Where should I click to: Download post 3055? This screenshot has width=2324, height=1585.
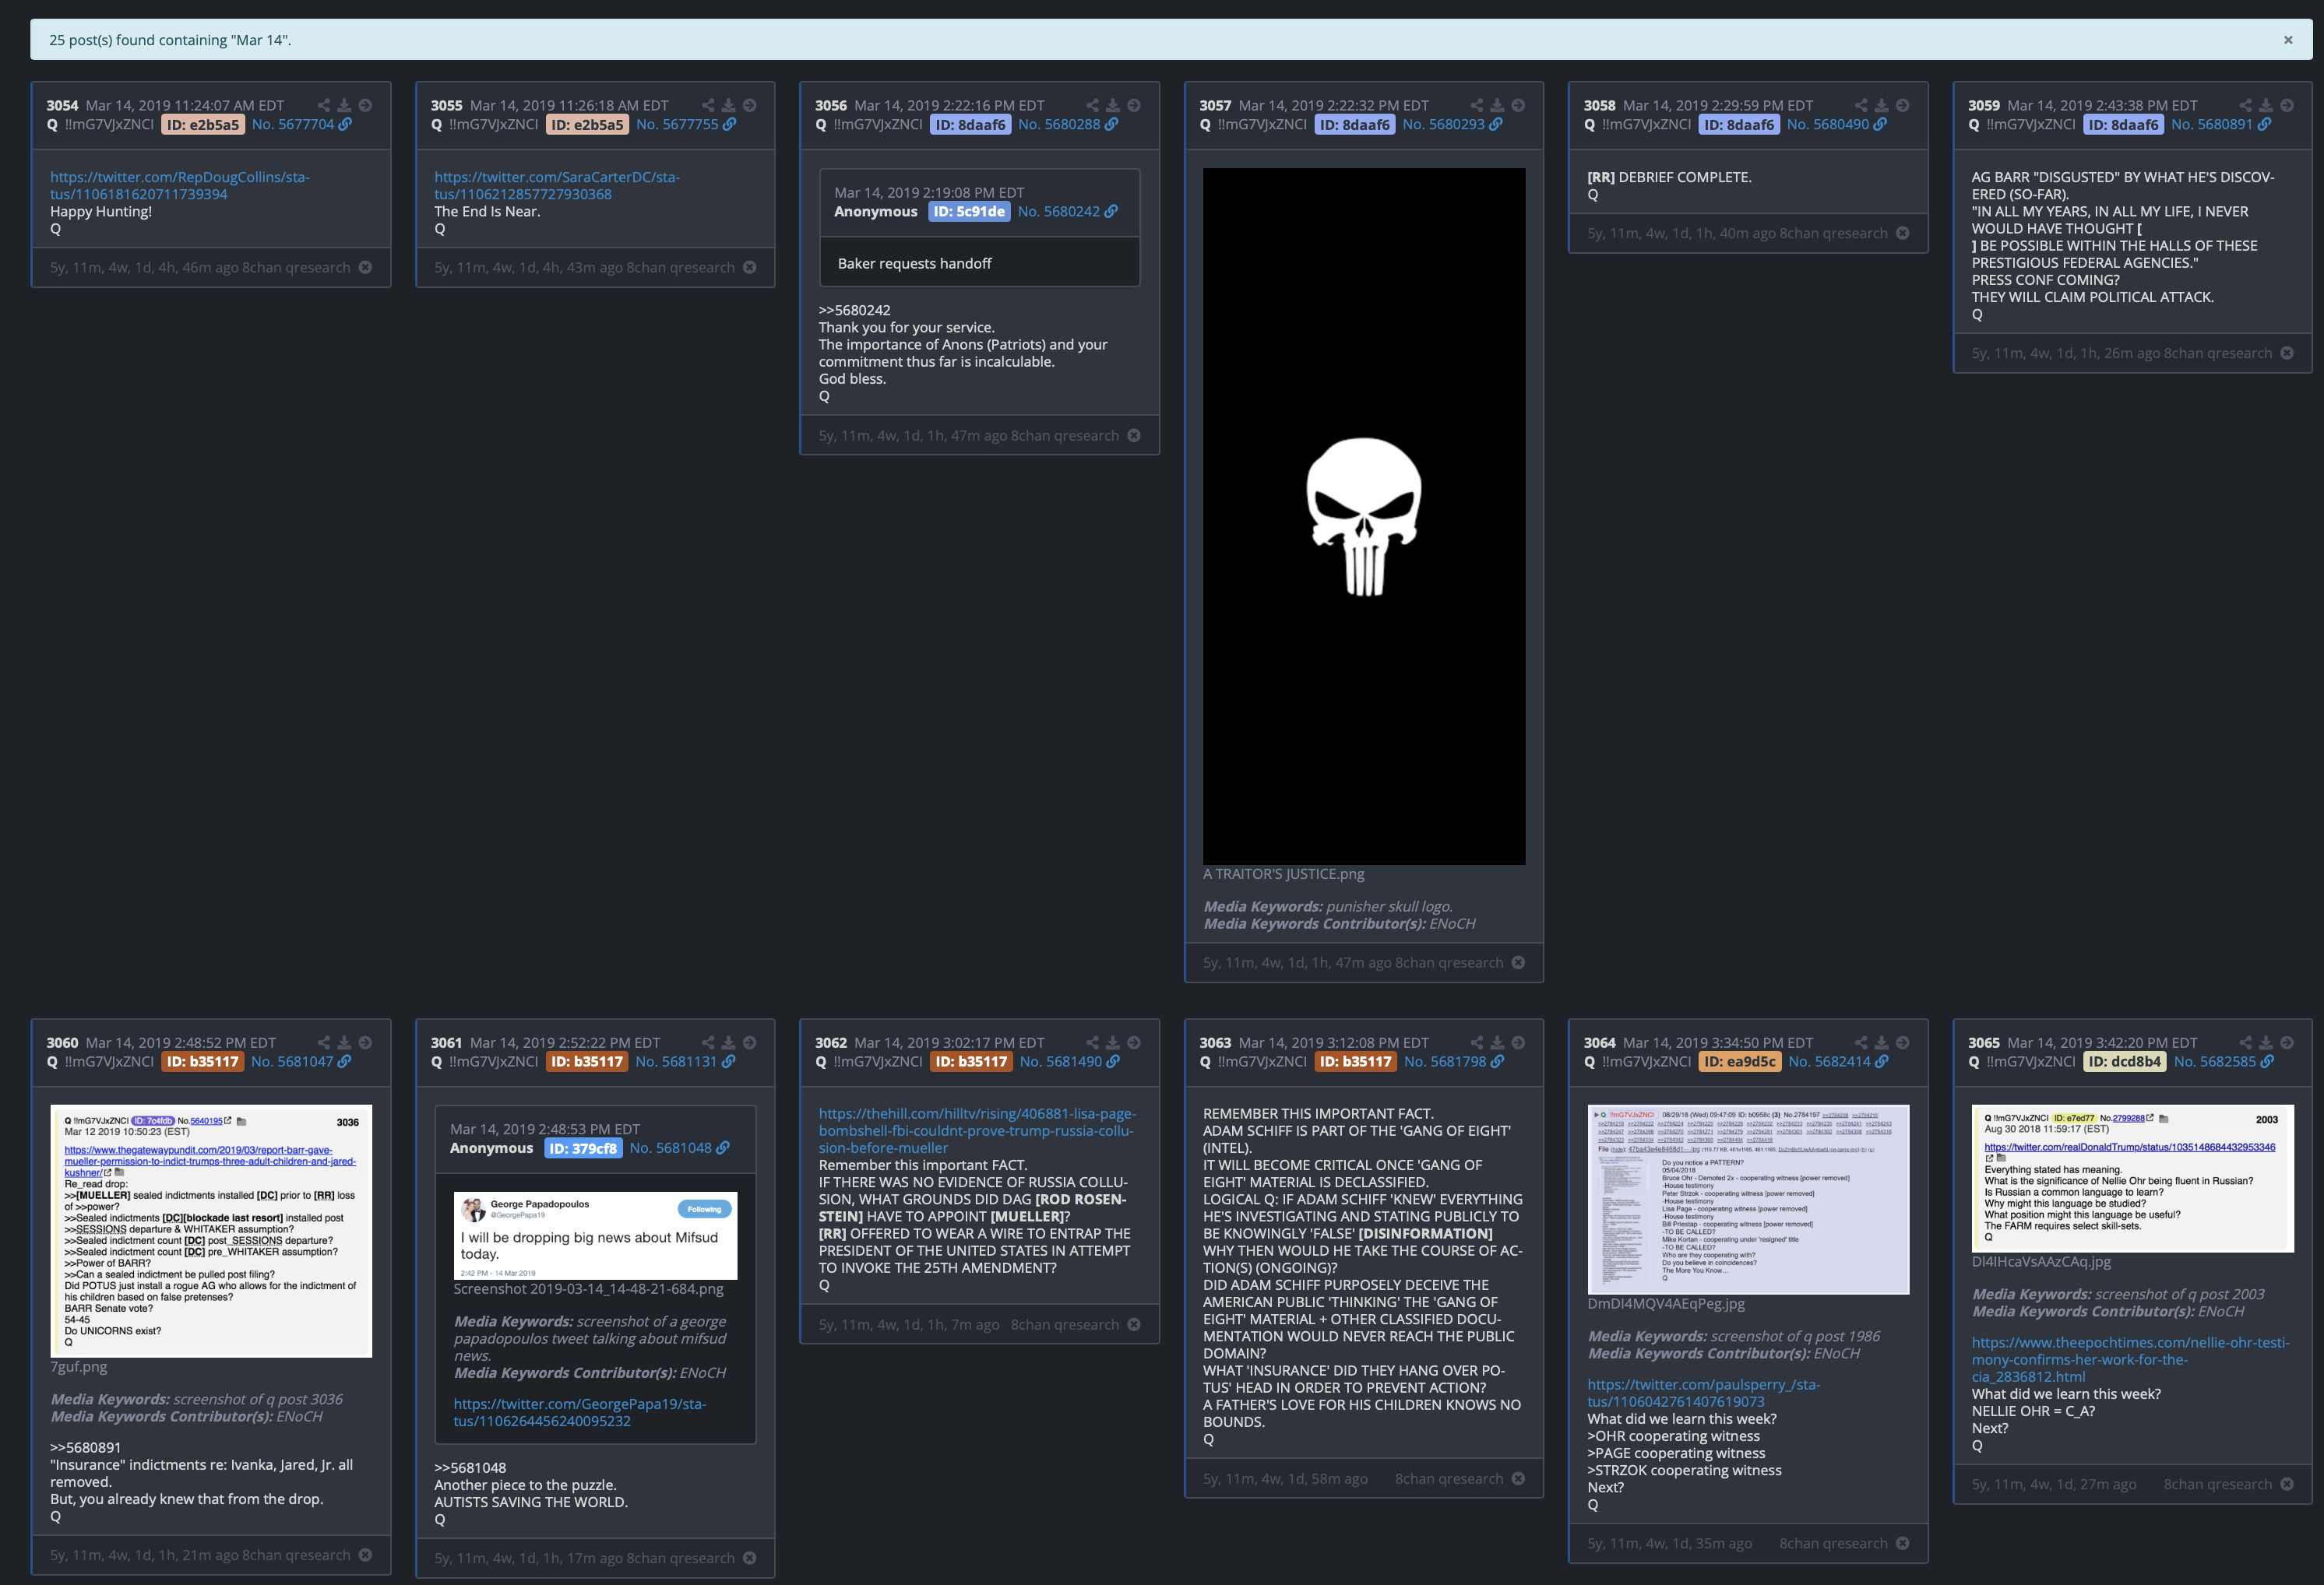[728, 105]
